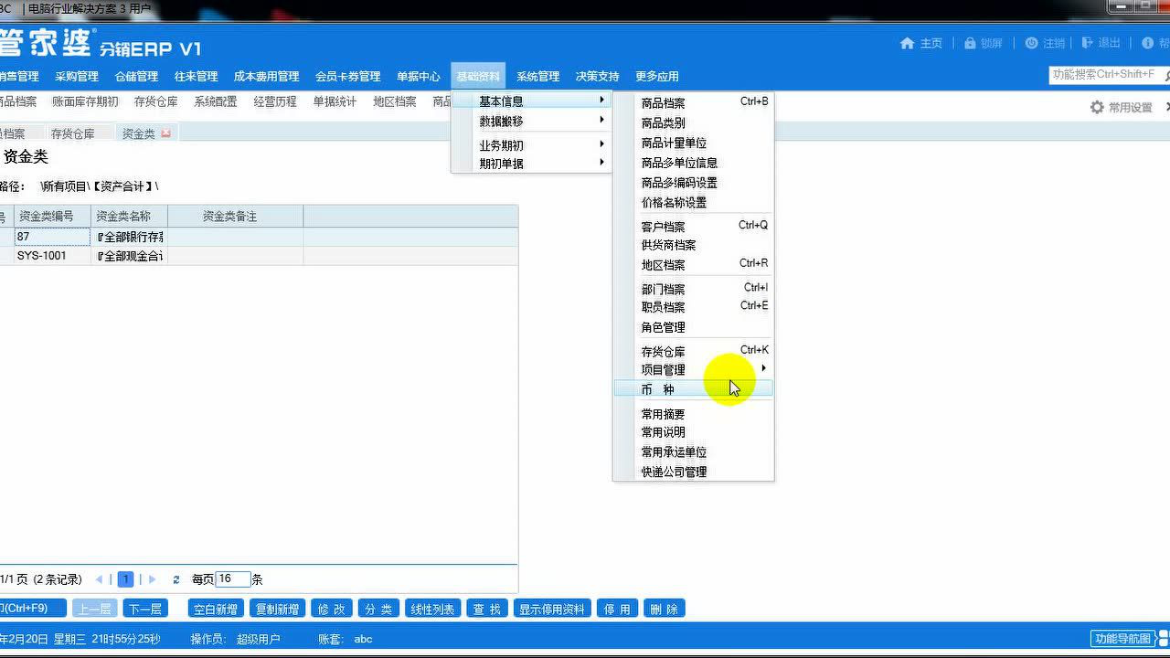Screen dimensions: 1170x658
Task: Click 功能导航图 button in status bar
Action: point(1122,639)
